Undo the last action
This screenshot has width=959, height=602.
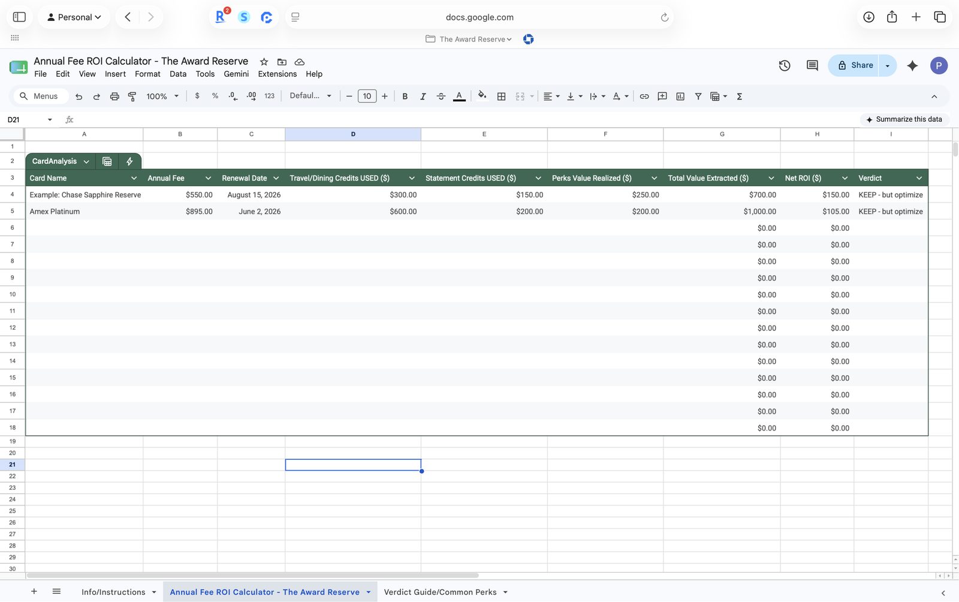click(79, 97)
